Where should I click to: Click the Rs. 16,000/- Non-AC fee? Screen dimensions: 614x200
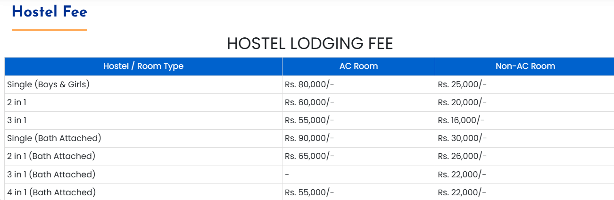coord(461,120)
